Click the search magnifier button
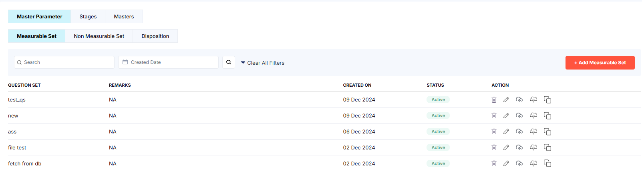The image size is (642, 171). click(229, 62)
